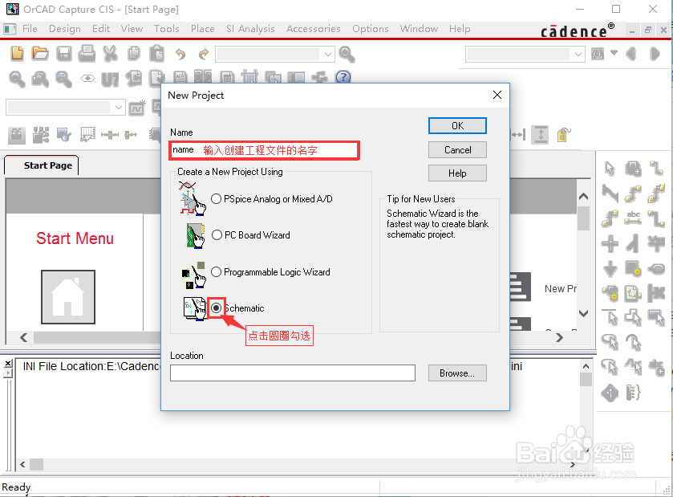The image size is (673, 497).
Task: Expand binoculars search options arrow
Action: (x=614, y=53)
